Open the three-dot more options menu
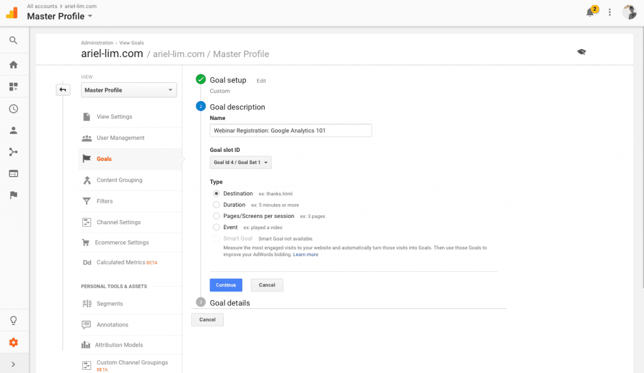644x373 pixels. (x=610, y=13)
